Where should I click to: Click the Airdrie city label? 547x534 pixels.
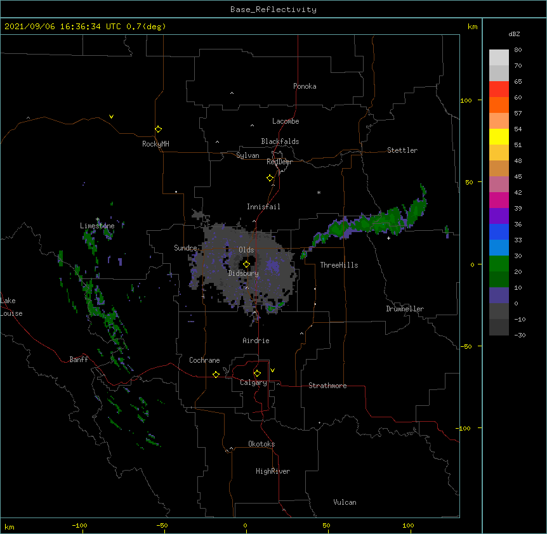click(256, 341)
